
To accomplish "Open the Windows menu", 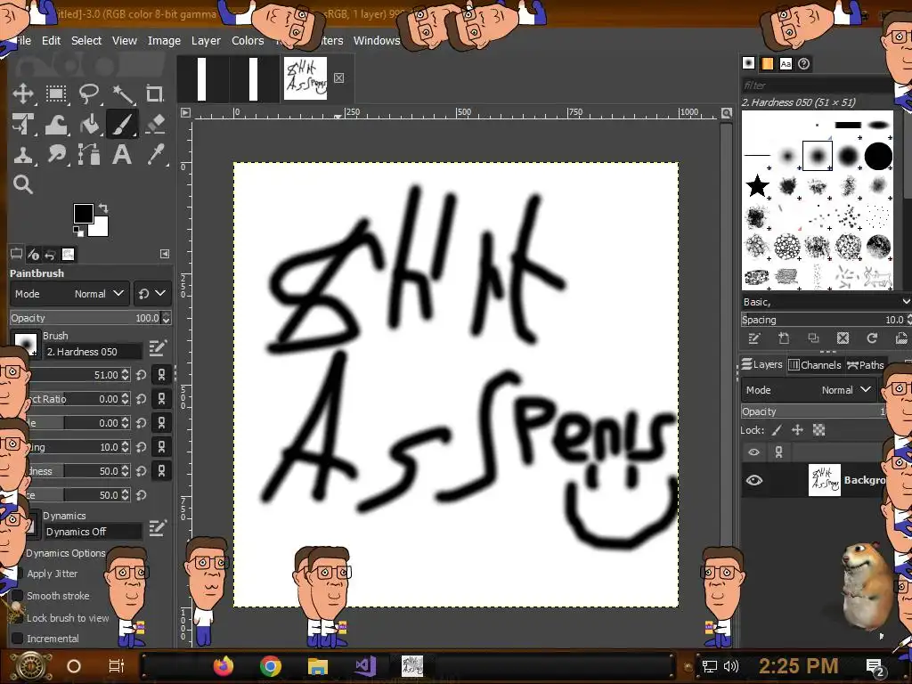I will [x=377, y=40].
